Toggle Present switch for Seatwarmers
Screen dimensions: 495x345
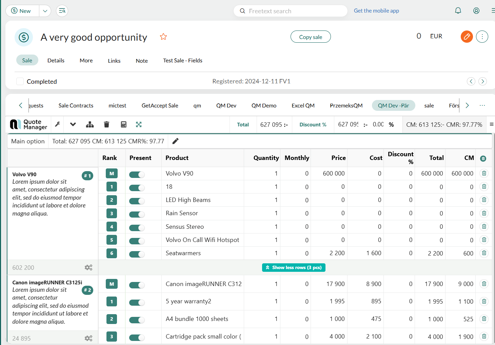point(137,254)
